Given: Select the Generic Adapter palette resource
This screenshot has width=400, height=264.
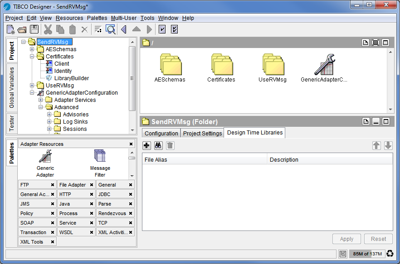Looking at the screenshot, I should [x=45, y=157].
